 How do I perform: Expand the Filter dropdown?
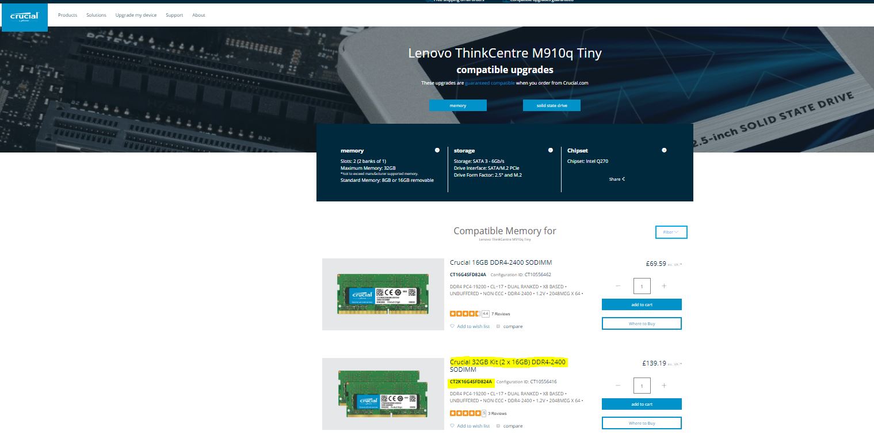pyautogui.click(x=671, y=232)
